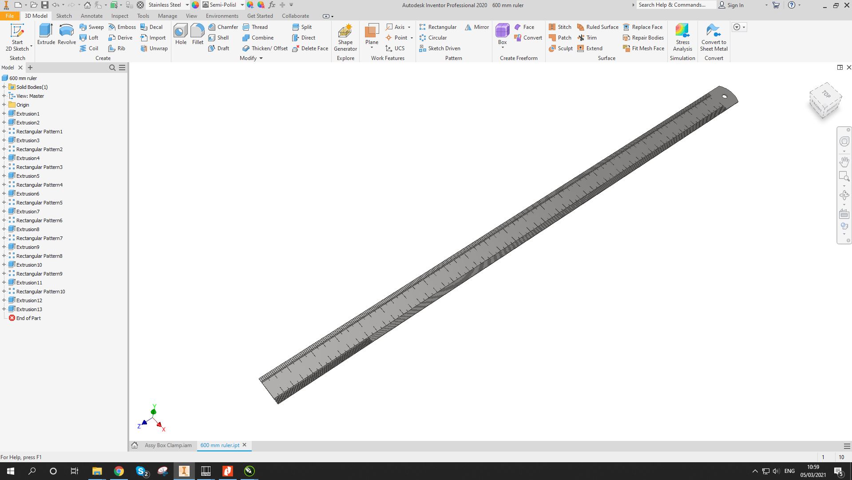Expand the Origin folder node
Screen dimensions: 852x480
(4, 105)
